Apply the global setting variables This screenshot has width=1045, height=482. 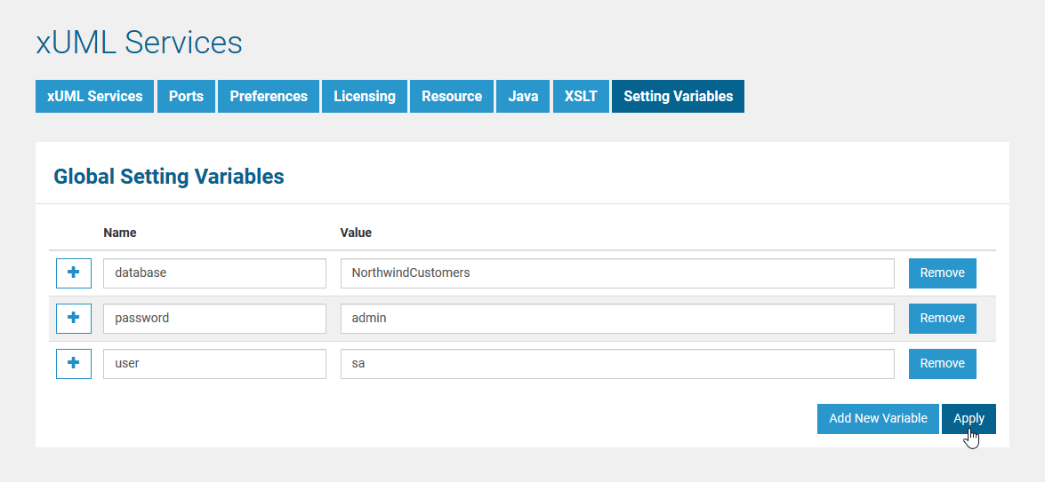[969, 418]
